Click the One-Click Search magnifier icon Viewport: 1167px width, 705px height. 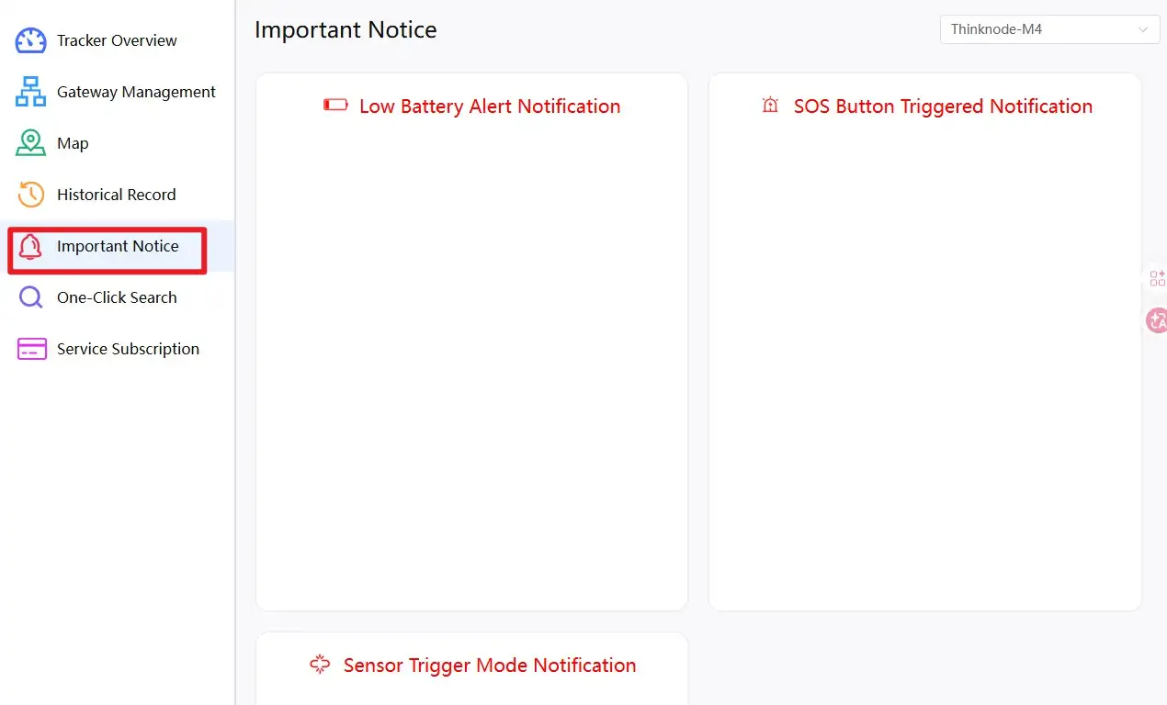tap(31, 297)
